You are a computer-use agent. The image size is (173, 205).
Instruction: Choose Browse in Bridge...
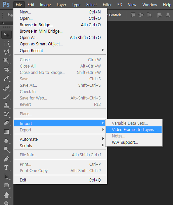(x=60, y=25)
